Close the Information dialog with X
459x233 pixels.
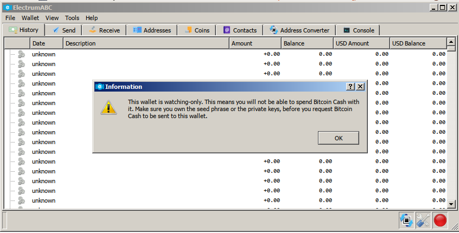pyautogui.click(x=360, y=87)
